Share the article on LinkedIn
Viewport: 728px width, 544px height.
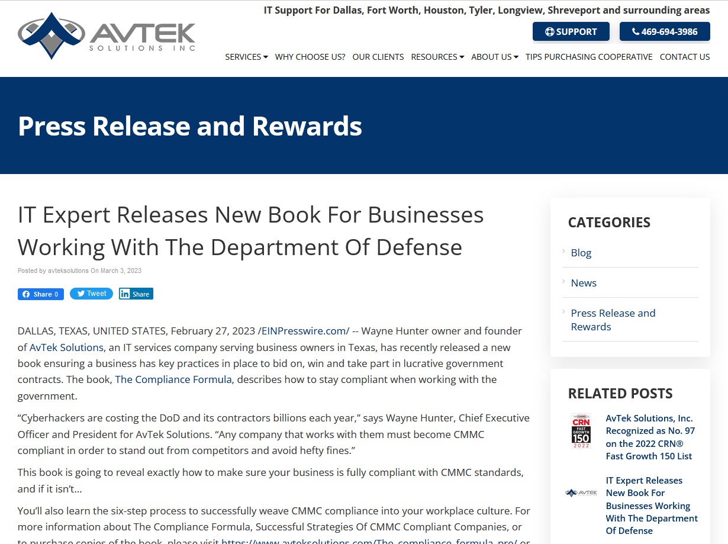coord(136,294)
